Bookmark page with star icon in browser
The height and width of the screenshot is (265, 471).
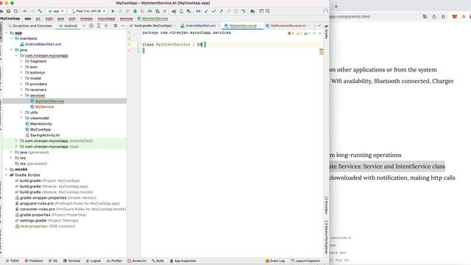(x=443, y=16)
